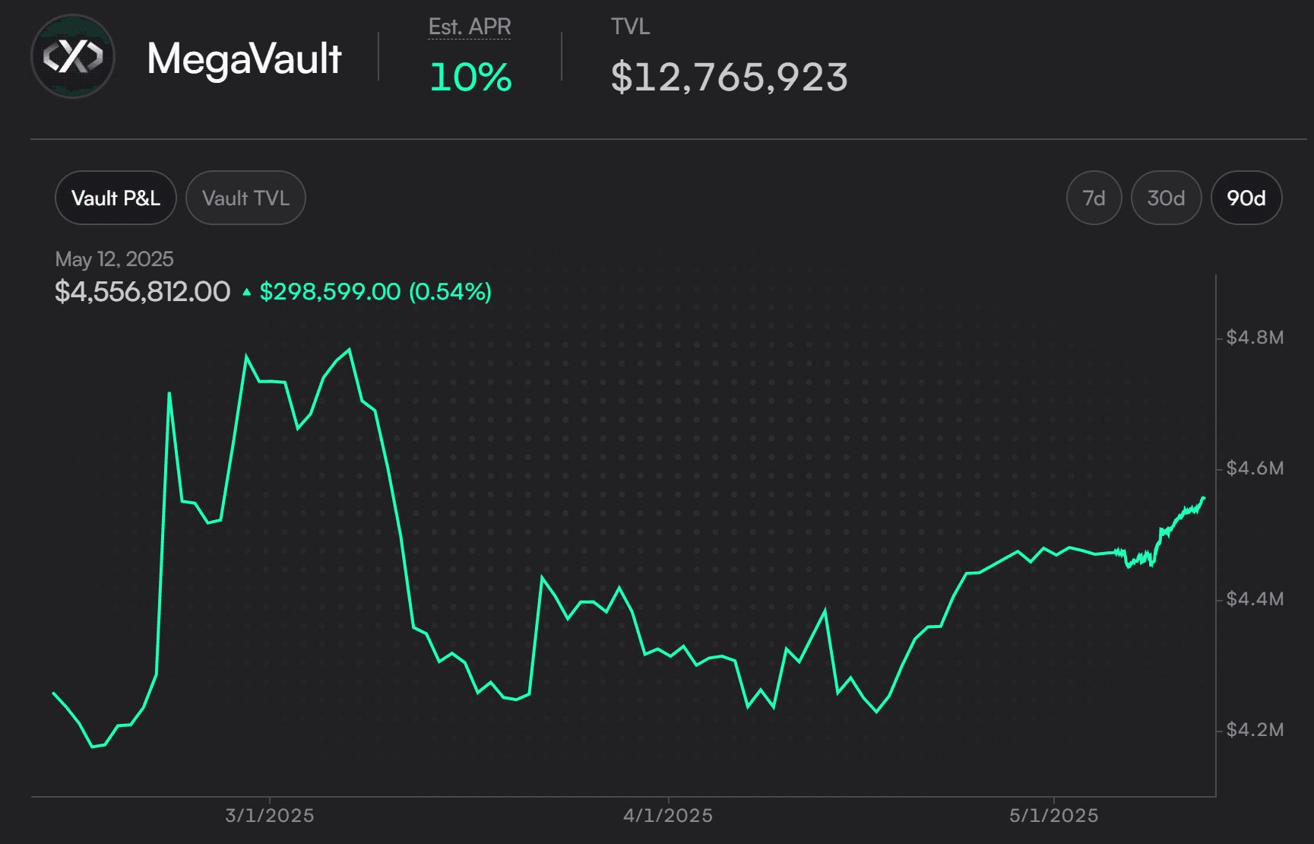The width and height of the screenshot is (1314, 844).
Task: Click the 4/1/2025 axis marker
Action: point(668,815)
